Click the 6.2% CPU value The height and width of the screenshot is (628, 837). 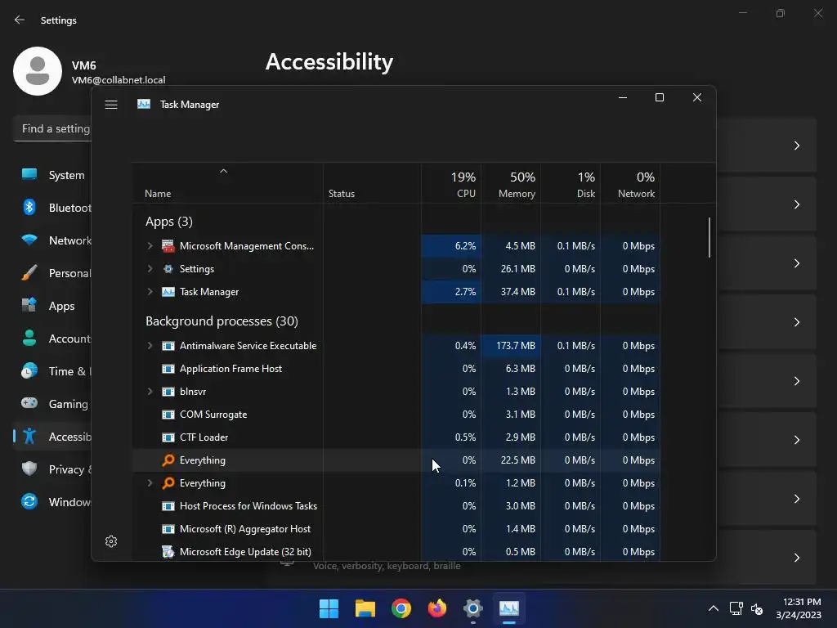[x=465, y=245]
